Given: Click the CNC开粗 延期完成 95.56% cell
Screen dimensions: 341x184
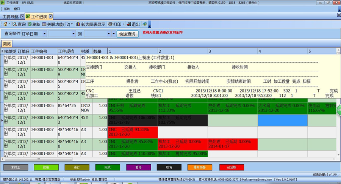Looking at the screenshot, I should click(x=133, y=108).
